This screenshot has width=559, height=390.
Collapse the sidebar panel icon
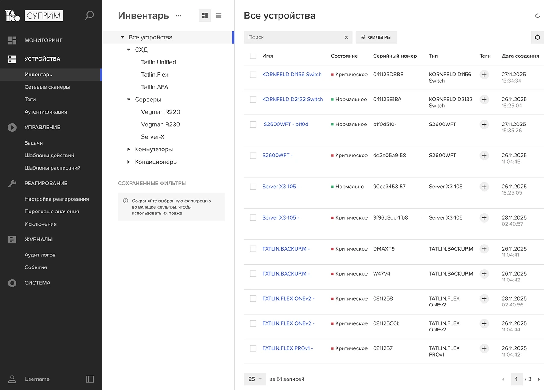(90, 379)
